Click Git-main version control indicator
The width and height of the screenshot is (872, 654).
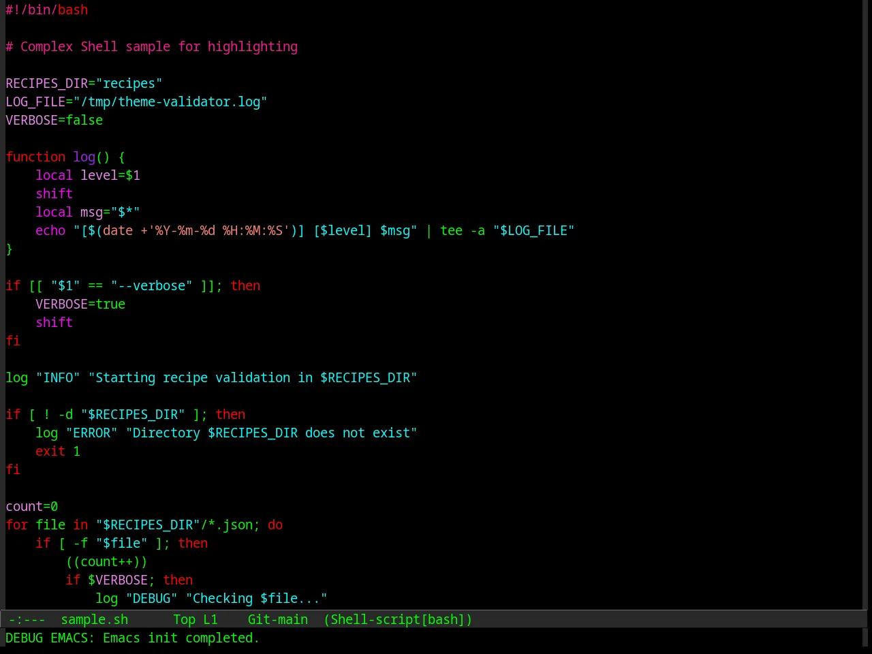tap(278, 619)
